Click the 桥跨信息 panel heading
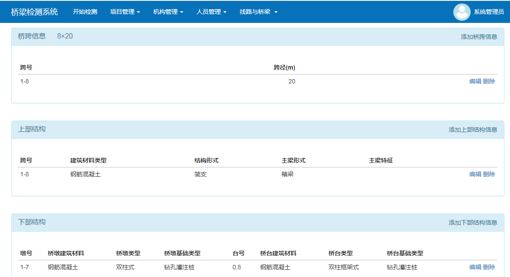This screenshot has height=277, width=510. (x=32, y=36)
